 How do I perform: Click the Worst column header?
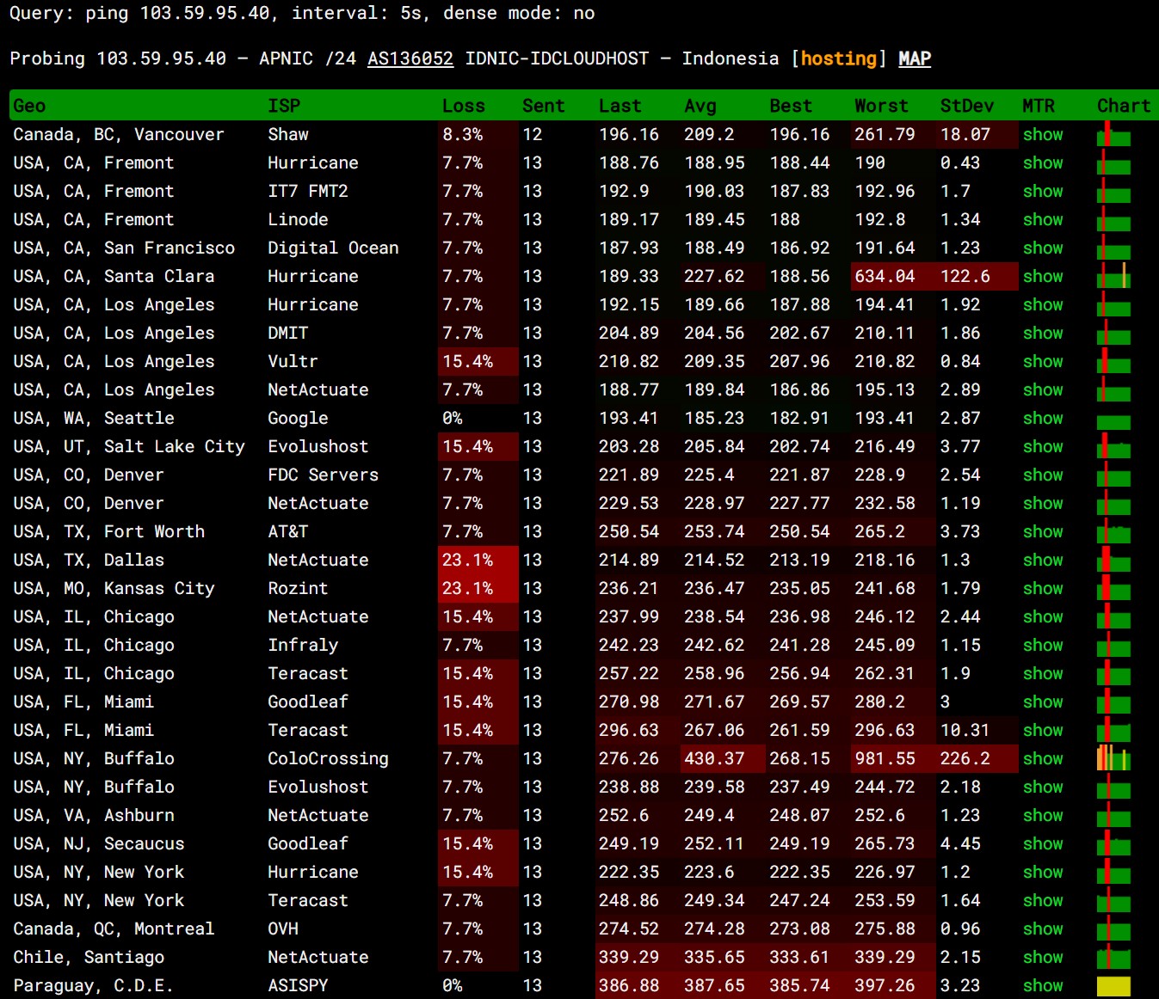tap(881, 106)
